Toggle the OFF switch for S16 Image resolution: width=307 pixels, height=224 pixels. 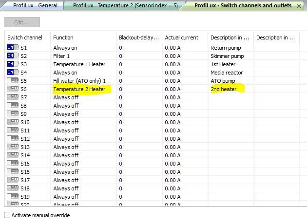13,171
